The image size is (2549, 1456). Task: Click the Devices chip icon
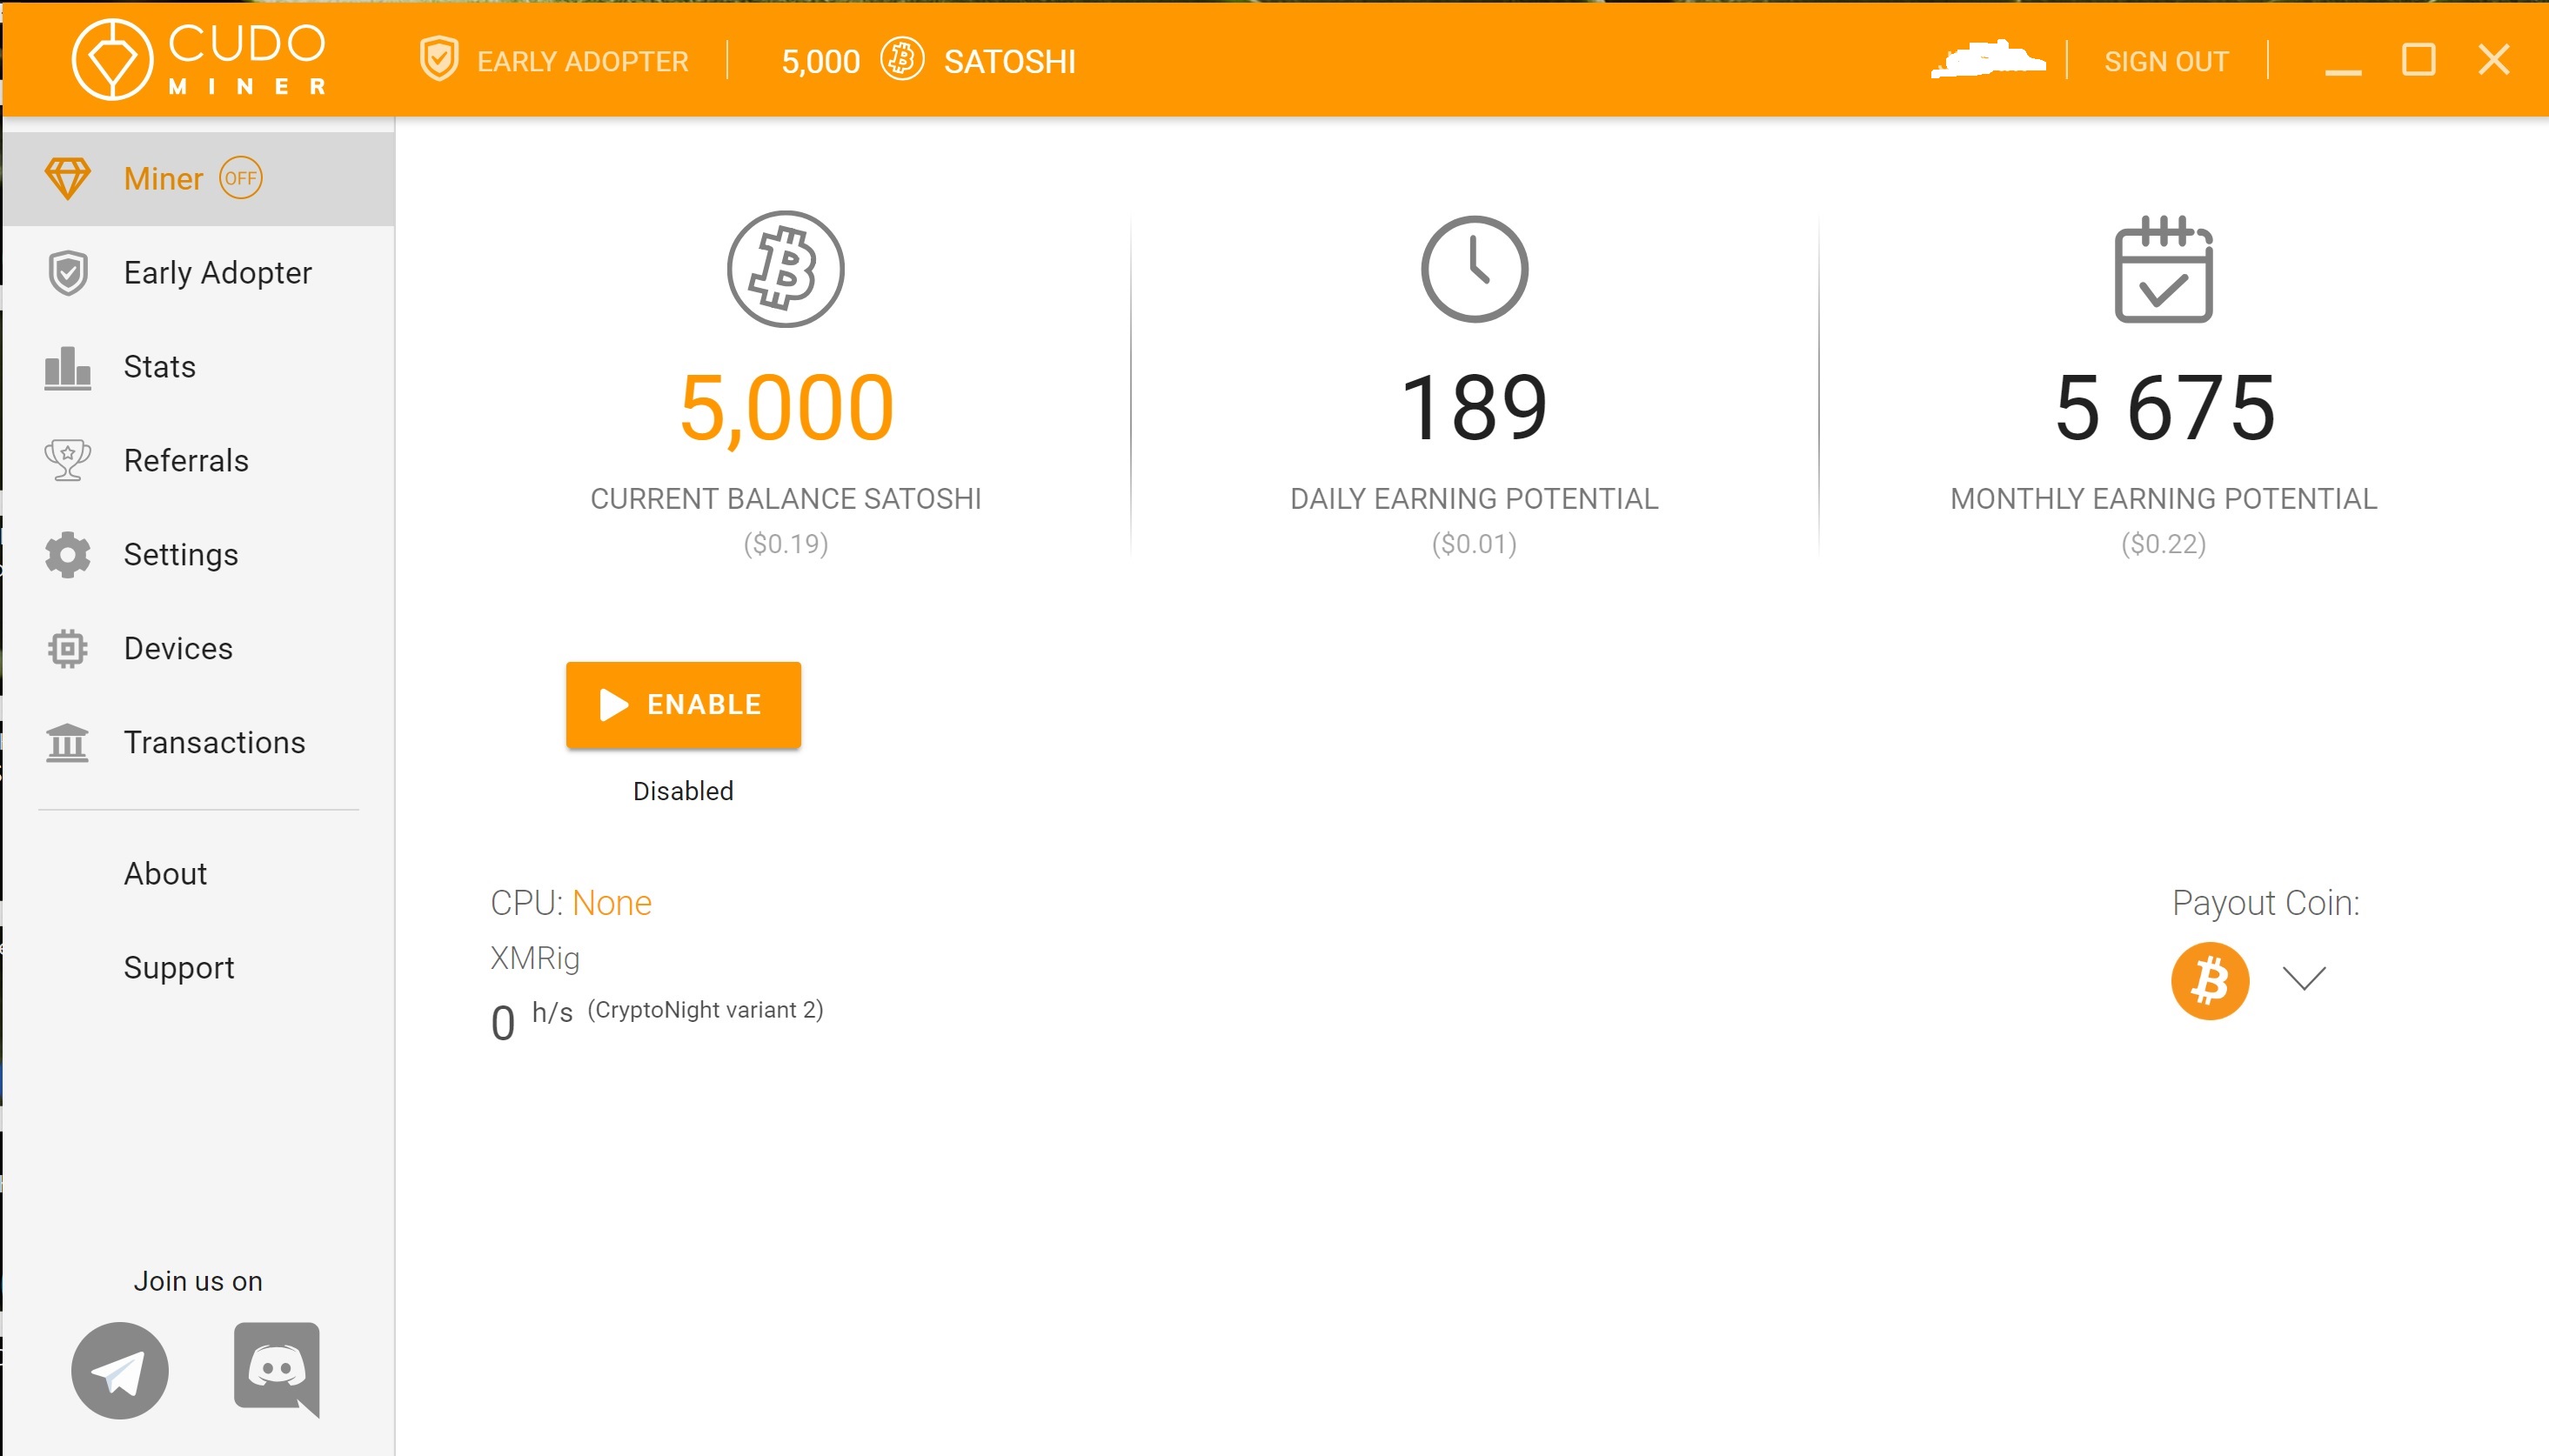click(x=68, y=649)
